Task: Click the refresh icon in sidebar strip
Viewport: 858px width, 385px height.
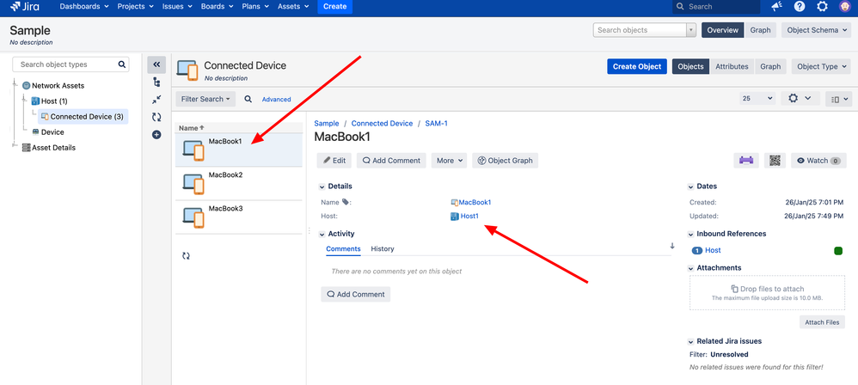Action: coord(156,117)
